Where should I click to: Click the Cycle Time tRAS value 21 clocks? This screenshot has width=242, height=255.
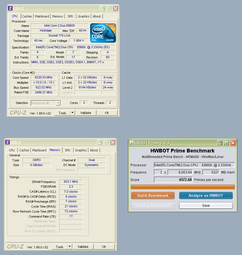(71, 206)
